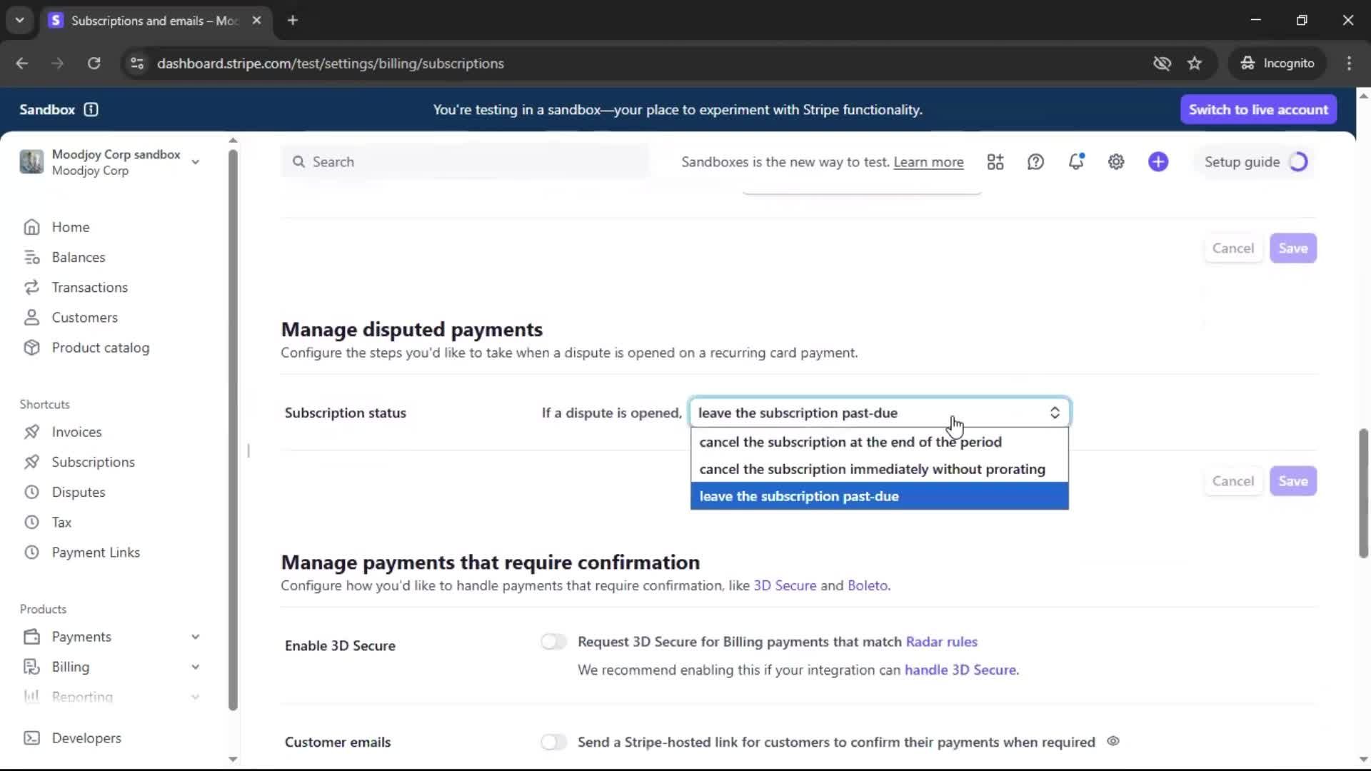Choose cancel immediately without prorating option

(x=872, y=469)
